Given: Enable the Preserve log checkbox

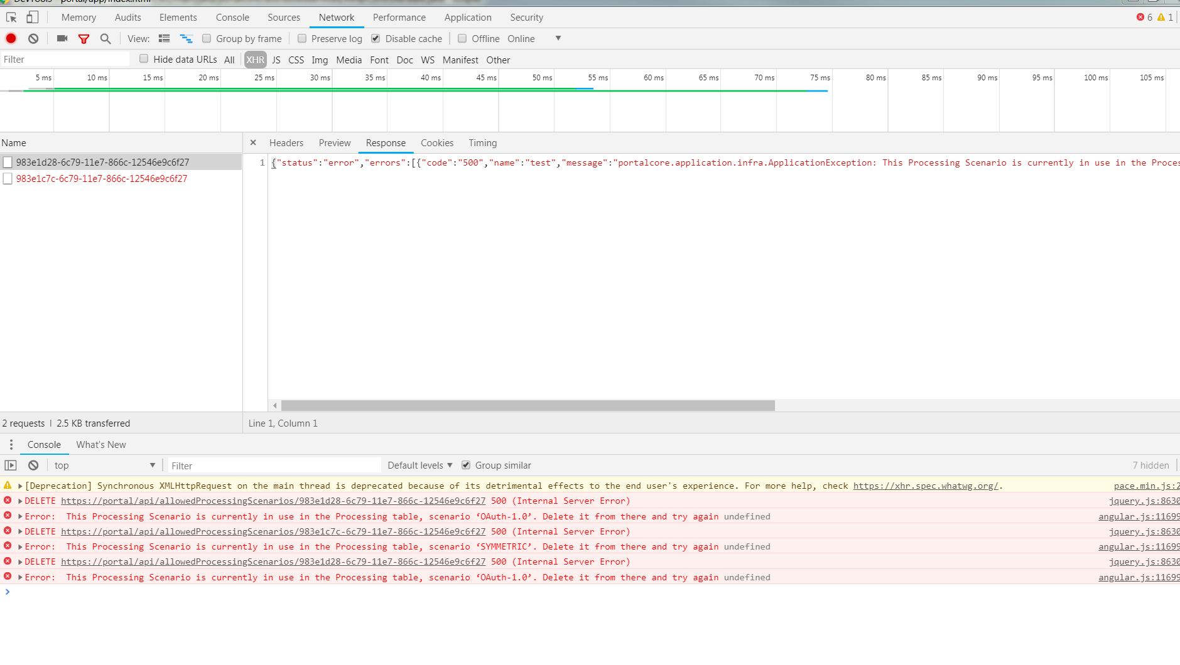Looking at the screenshot, I should pos(302,38).
